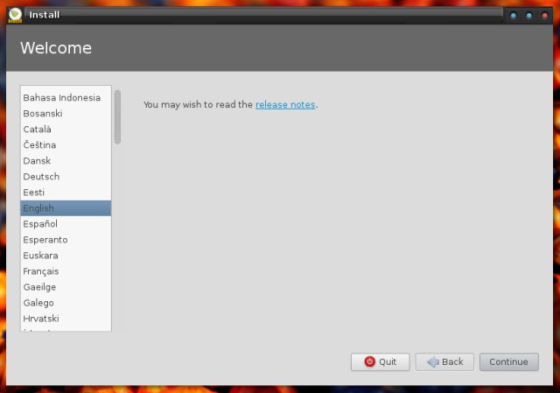Click the Back button
560x393 pixels.
pos(444,361)
